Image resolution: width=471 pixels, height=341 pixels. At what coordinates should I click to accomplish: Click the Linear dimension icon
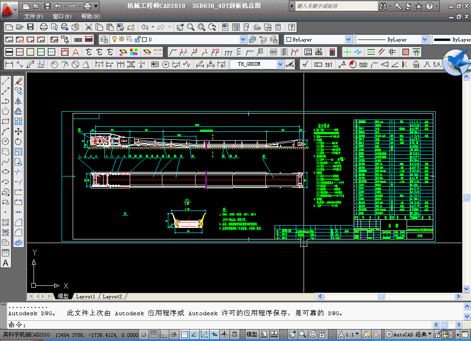coord(9,64)
